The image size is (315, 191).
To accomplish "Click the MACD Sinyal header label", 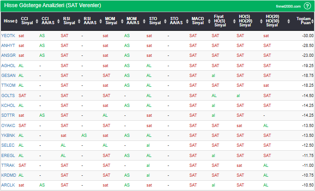I will pos(198,21).
